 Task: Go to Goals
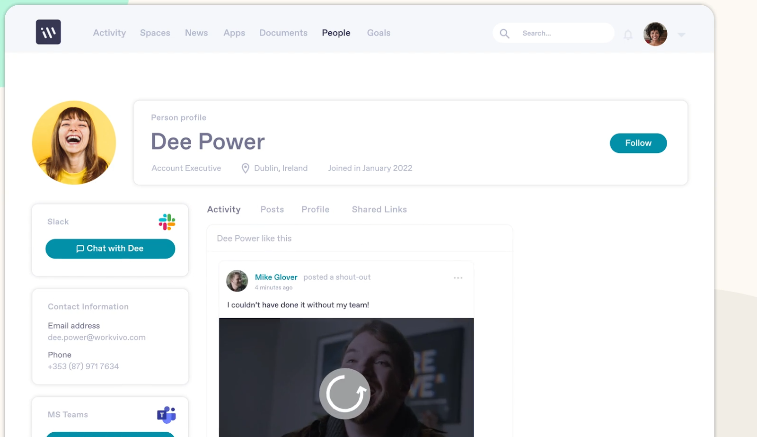[x=379, y=33]
